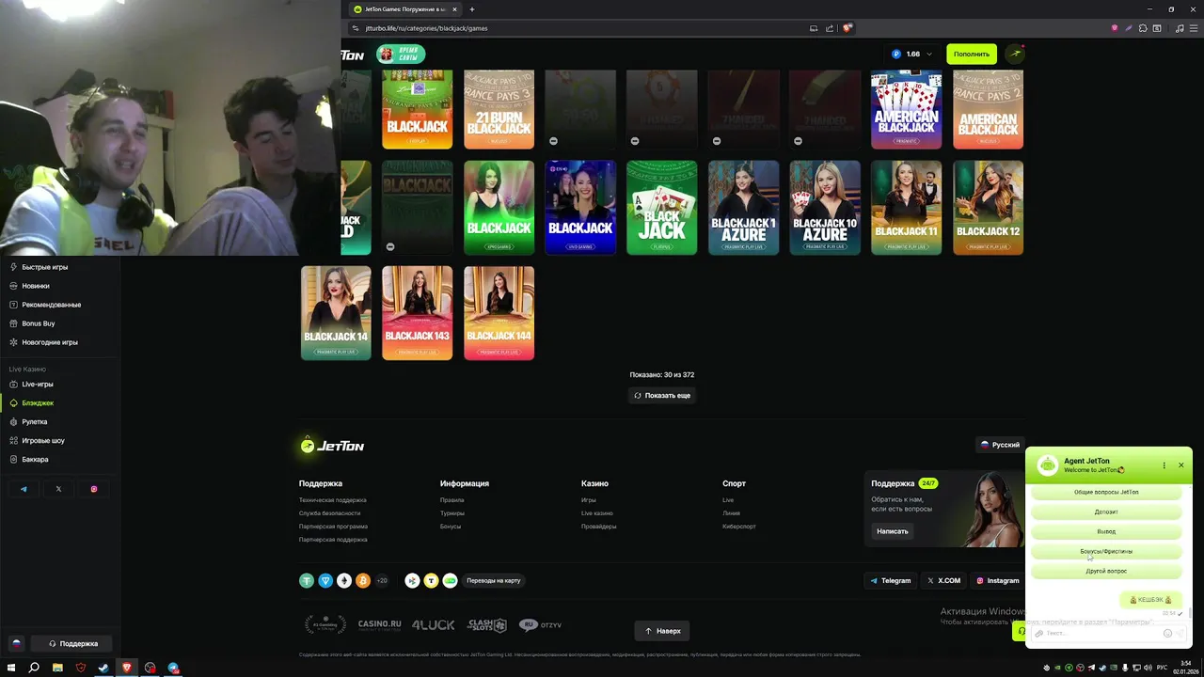Screen dimensions: 1204x677
Task: Click Ethereum payment icon in footer
Action: tap(344, 581)
